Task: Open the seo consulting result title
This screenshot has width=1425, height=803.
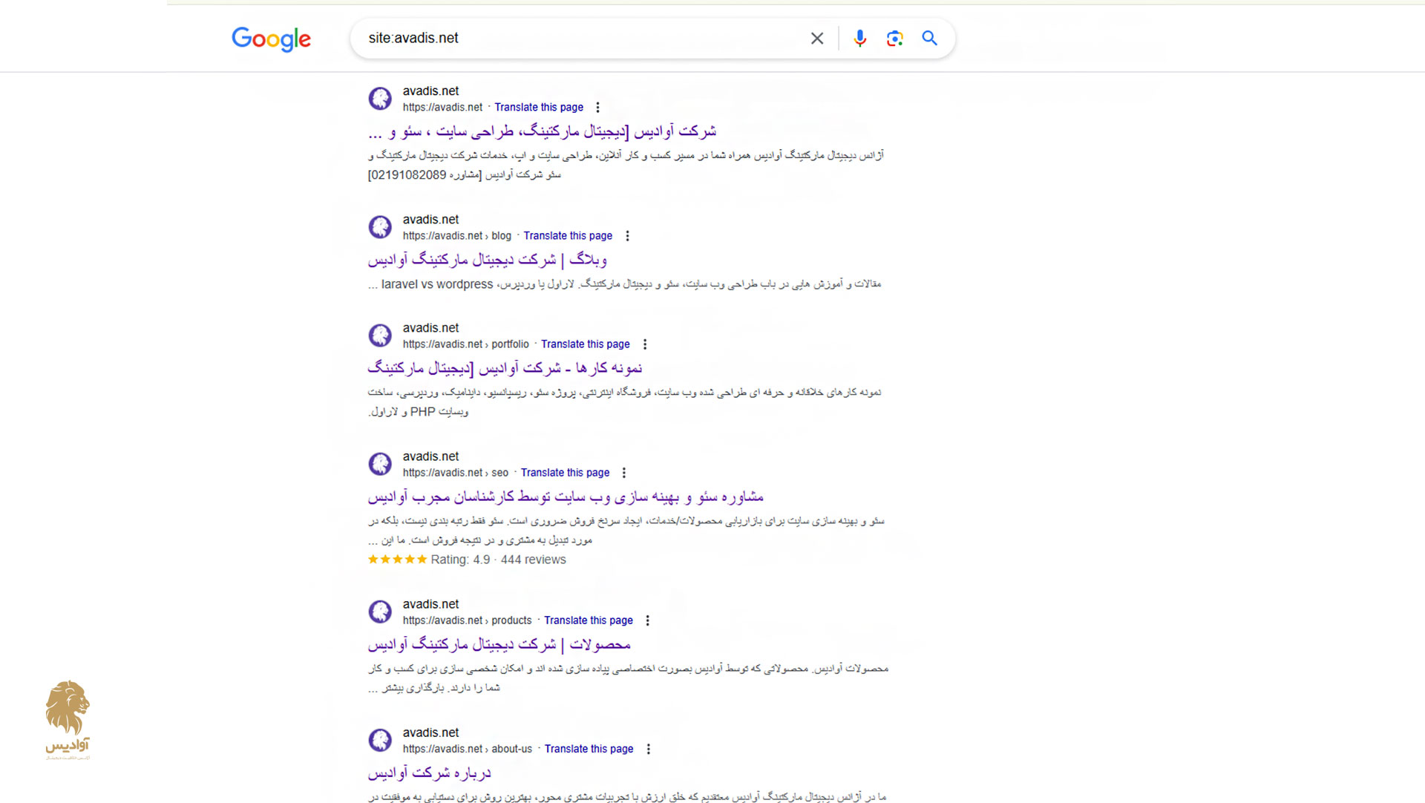Action: pos(566,496)
